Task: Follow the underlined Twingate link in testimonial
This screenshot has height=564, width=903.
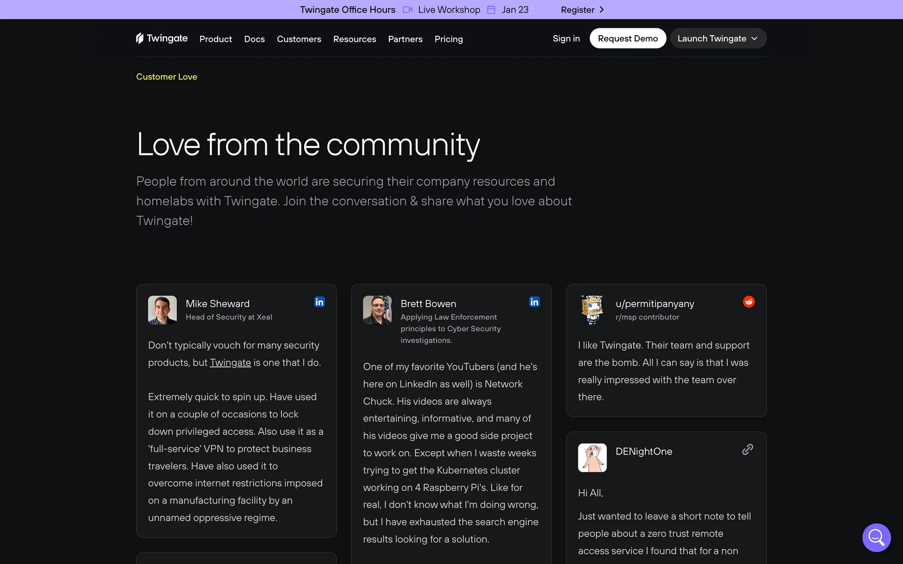Action: coord(230,363)
